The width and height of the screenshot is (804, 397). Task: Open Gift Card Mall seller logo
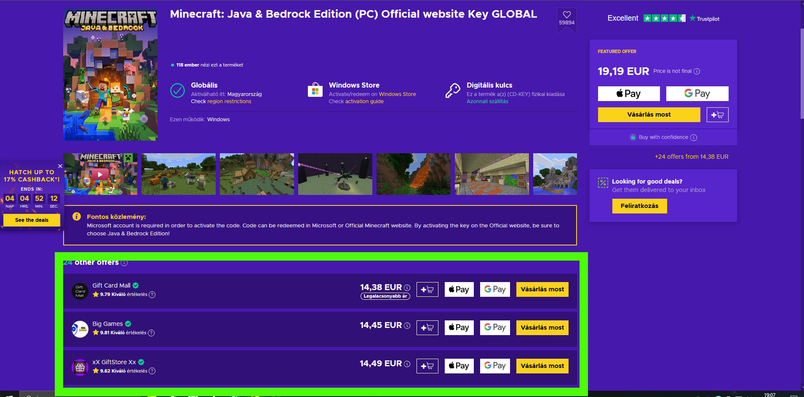pos(80,291)
